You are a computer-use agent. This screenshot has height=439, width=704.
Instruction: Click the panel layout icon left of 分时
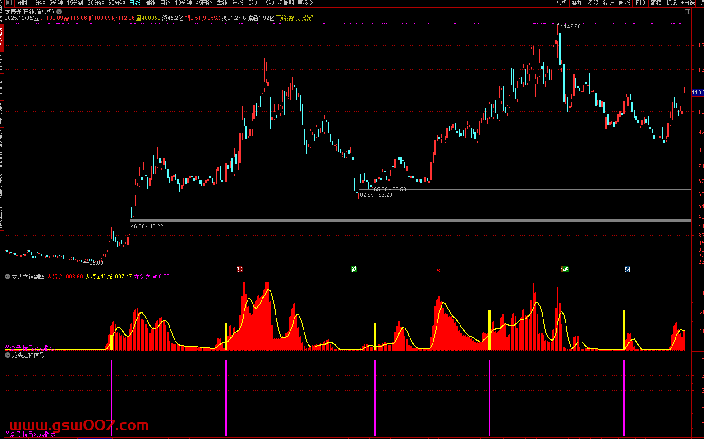9,3
